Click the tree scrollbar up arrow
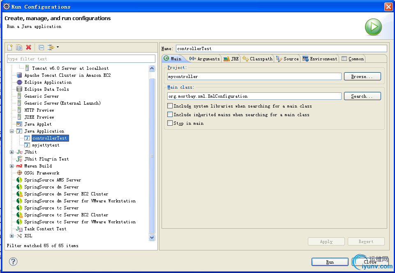The width and height of the screenshot is (395, 273). click(x=152, y=68)
